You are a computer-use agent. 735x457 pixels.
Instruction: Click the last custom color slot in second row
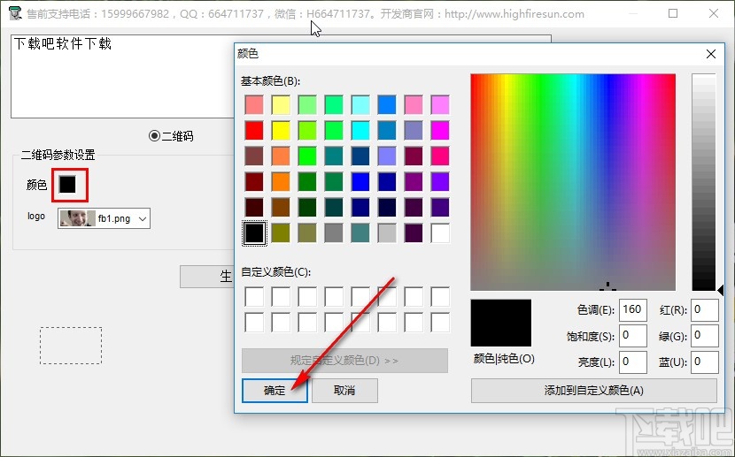coord(440,323)
